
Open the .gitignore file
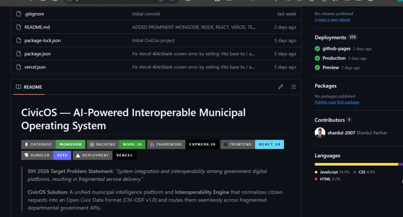click(34, 14)
